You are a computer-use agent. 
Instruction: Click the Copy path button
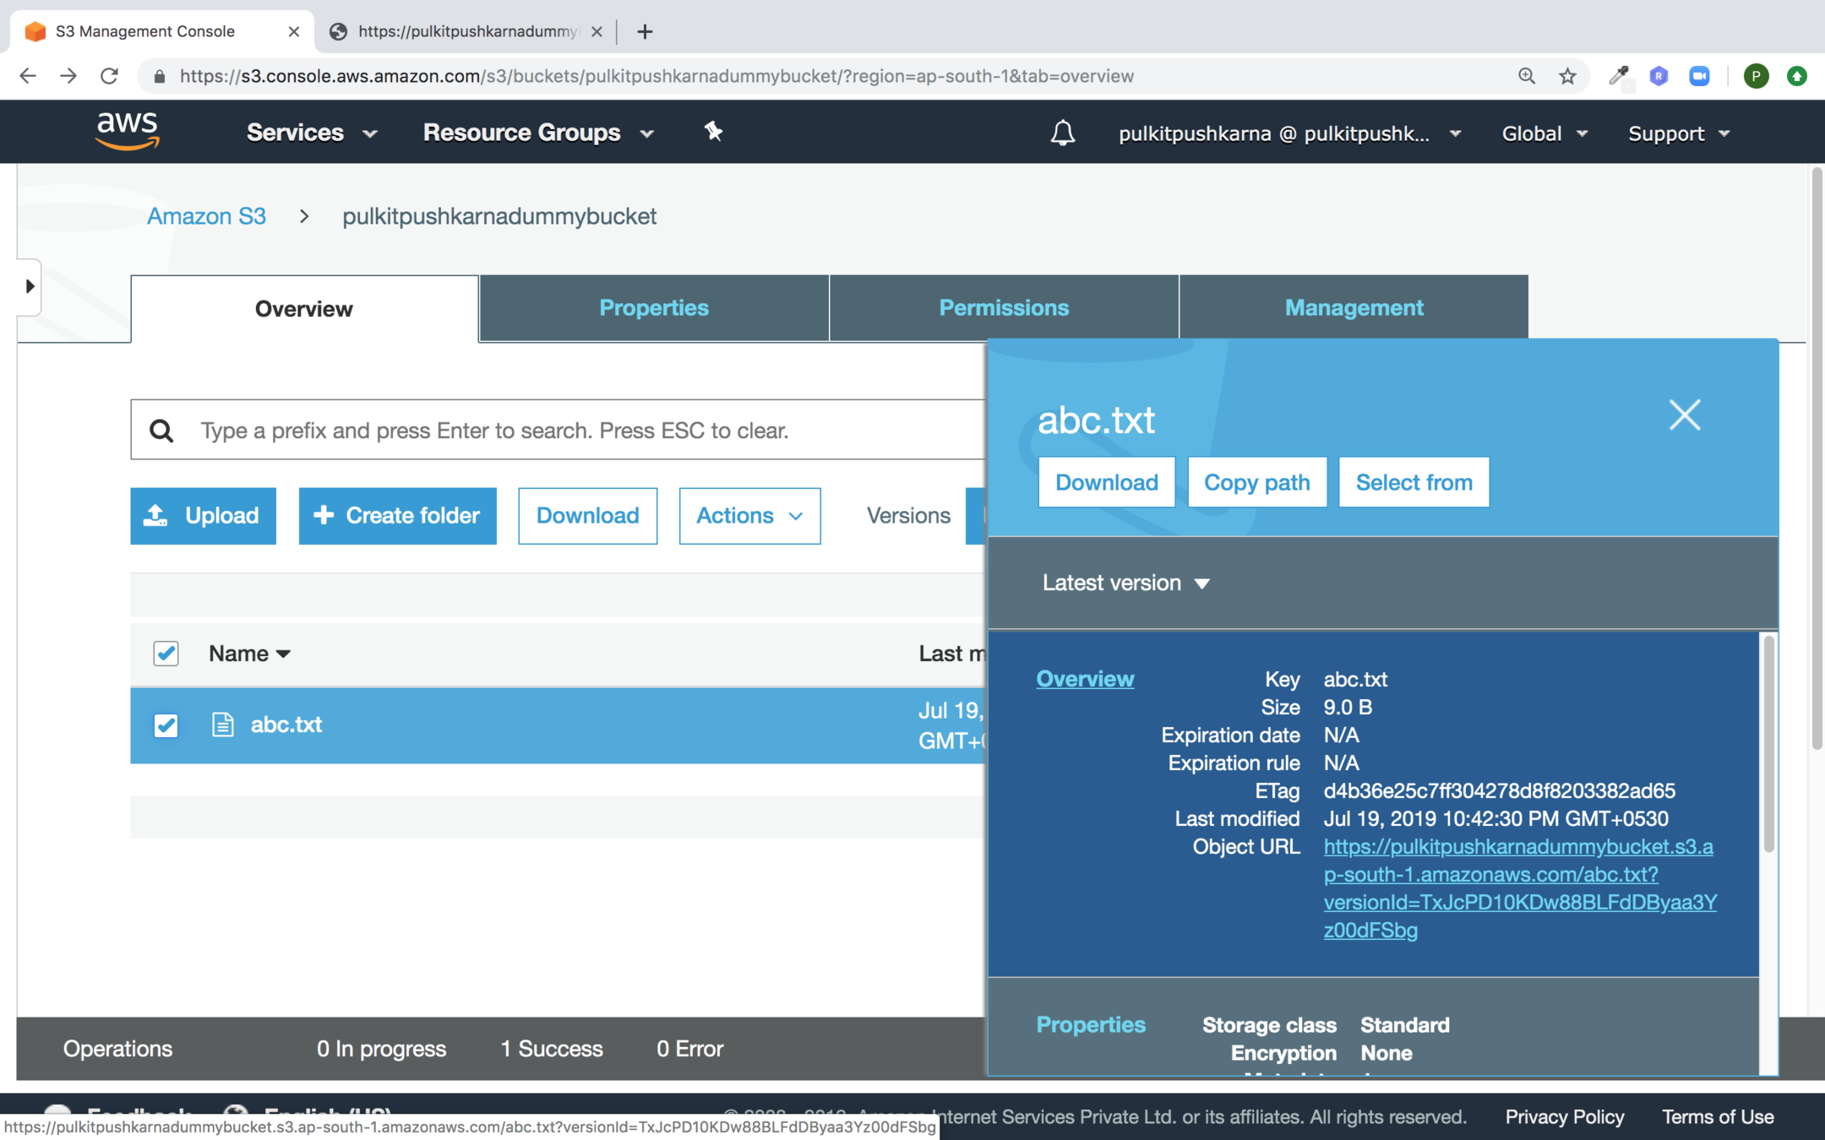tap(1256, 482)
